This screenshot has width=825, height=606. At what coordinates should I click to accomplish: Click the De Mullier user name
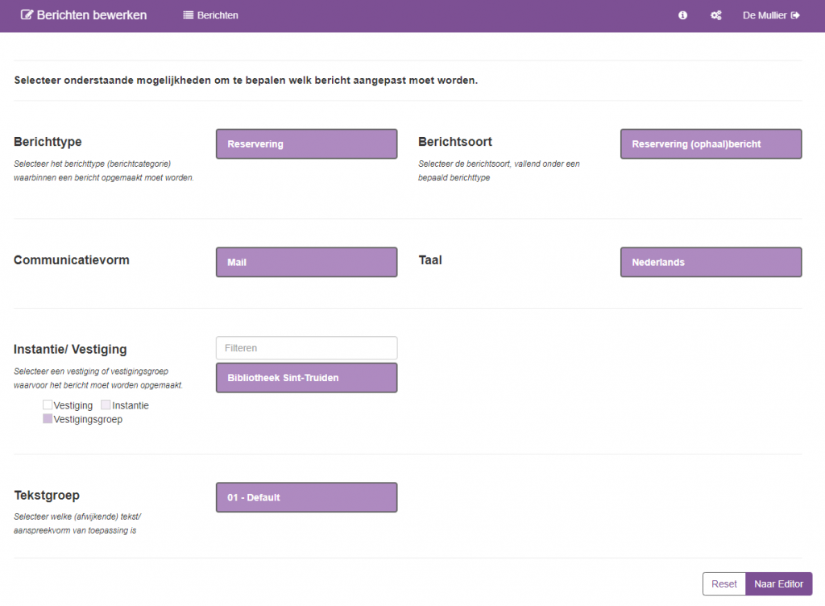(764, 15)
